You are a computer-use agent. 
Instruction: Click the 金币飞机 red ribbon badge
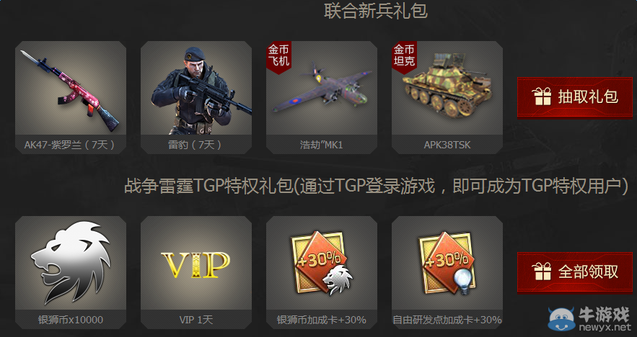278,57
